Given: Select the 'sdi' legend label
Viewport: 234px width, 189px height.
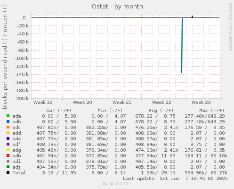Looking at the screenshot, I should [16, 162].
